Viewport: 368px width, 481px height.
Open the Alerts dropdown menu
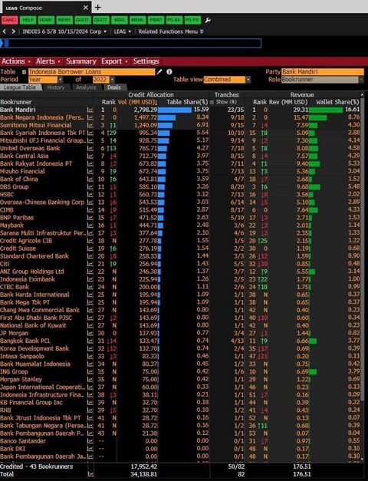click(48, 61)
